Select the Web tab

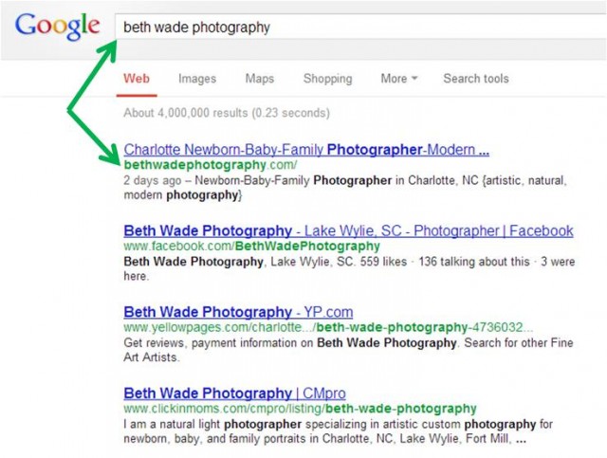(137, 79)
